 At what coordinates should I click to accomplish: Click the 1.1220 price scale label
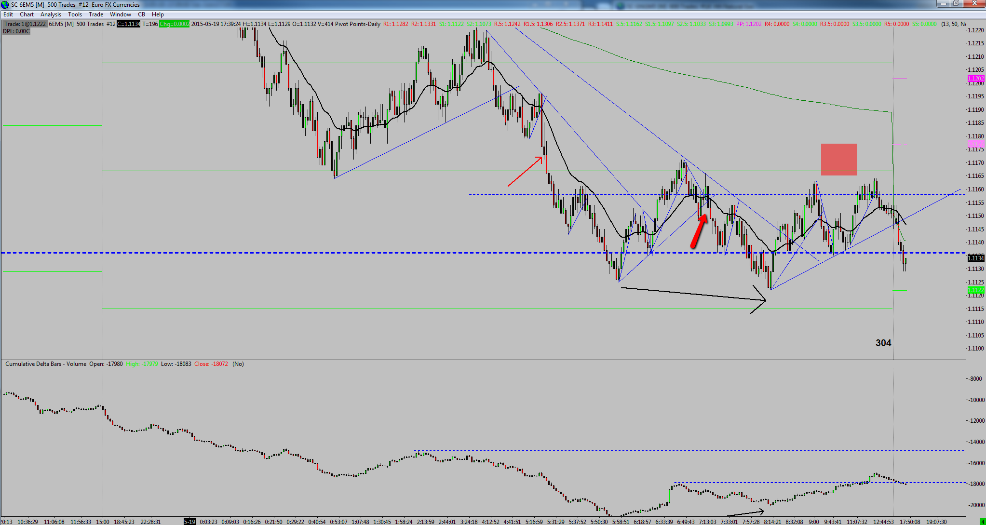coord(976,30)
